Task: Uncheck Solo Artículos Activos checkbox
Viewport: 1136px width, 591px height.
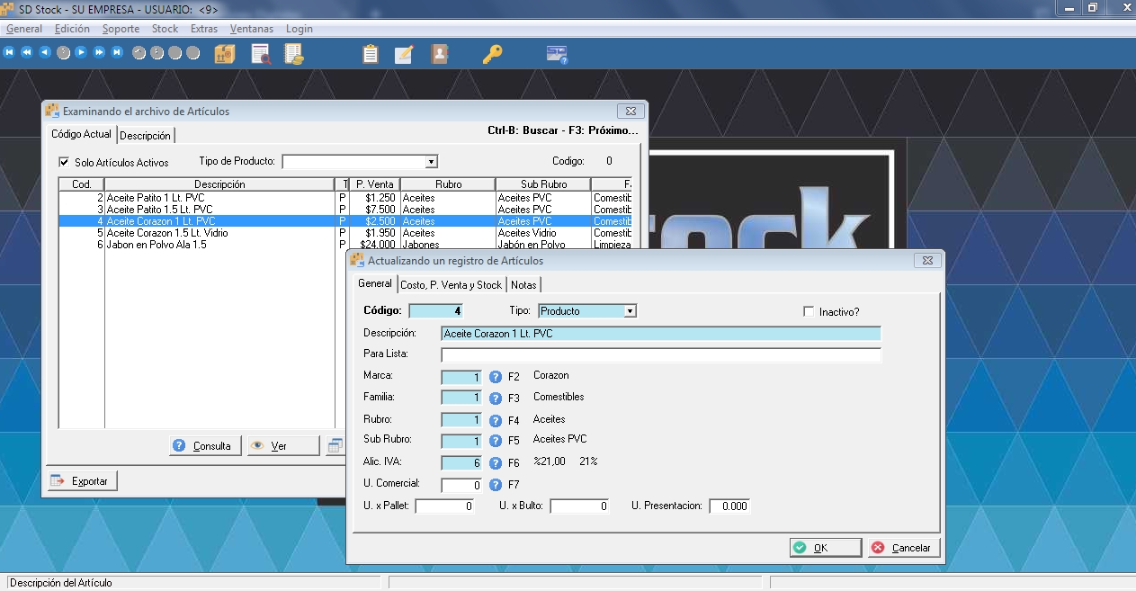Action: [64, 163]
